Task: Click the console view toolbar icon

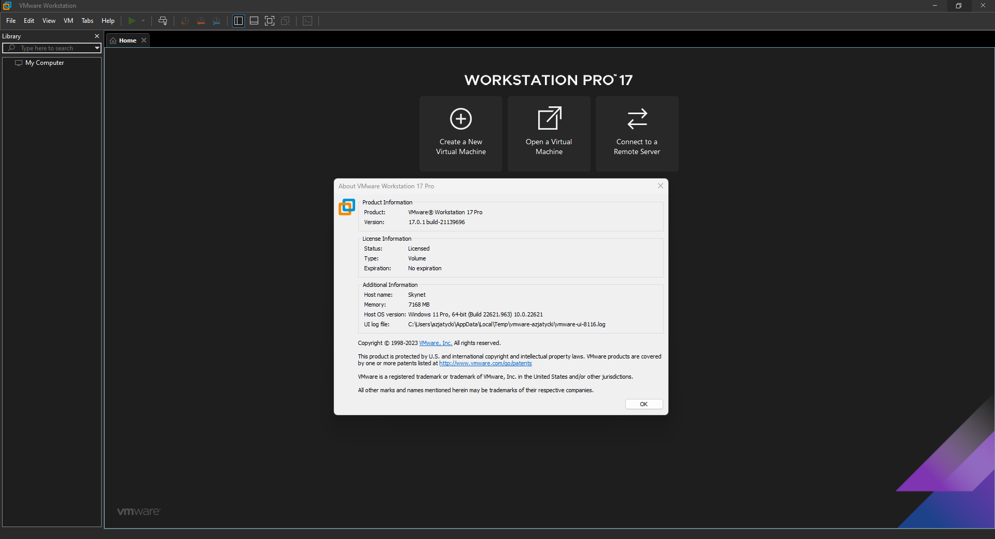Action: point(307,21)
